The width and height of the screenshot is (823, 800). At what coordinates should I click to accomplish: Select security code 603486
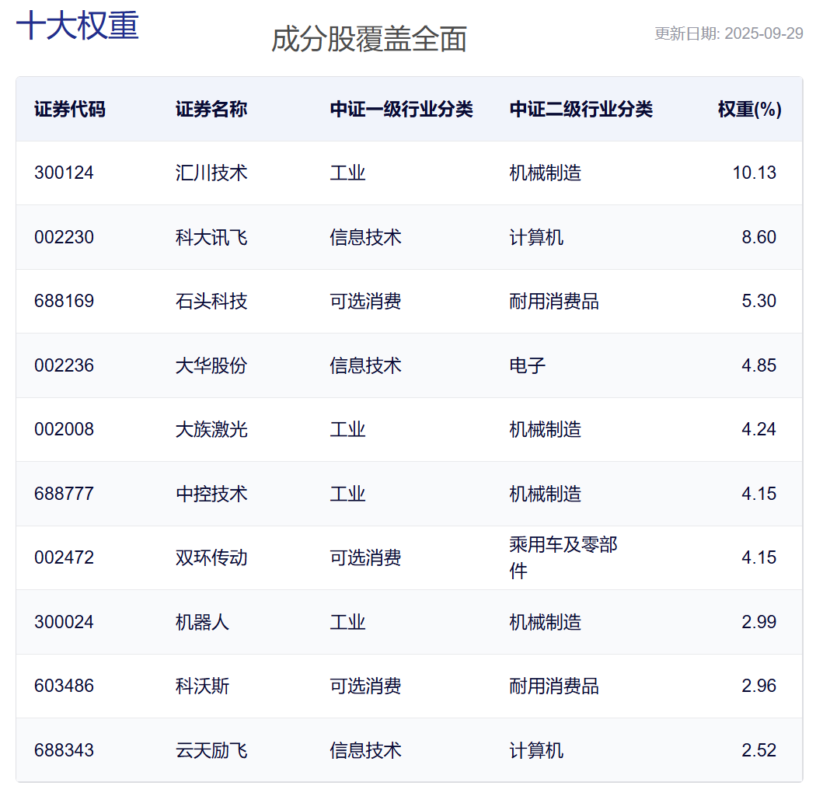point(64,686)
